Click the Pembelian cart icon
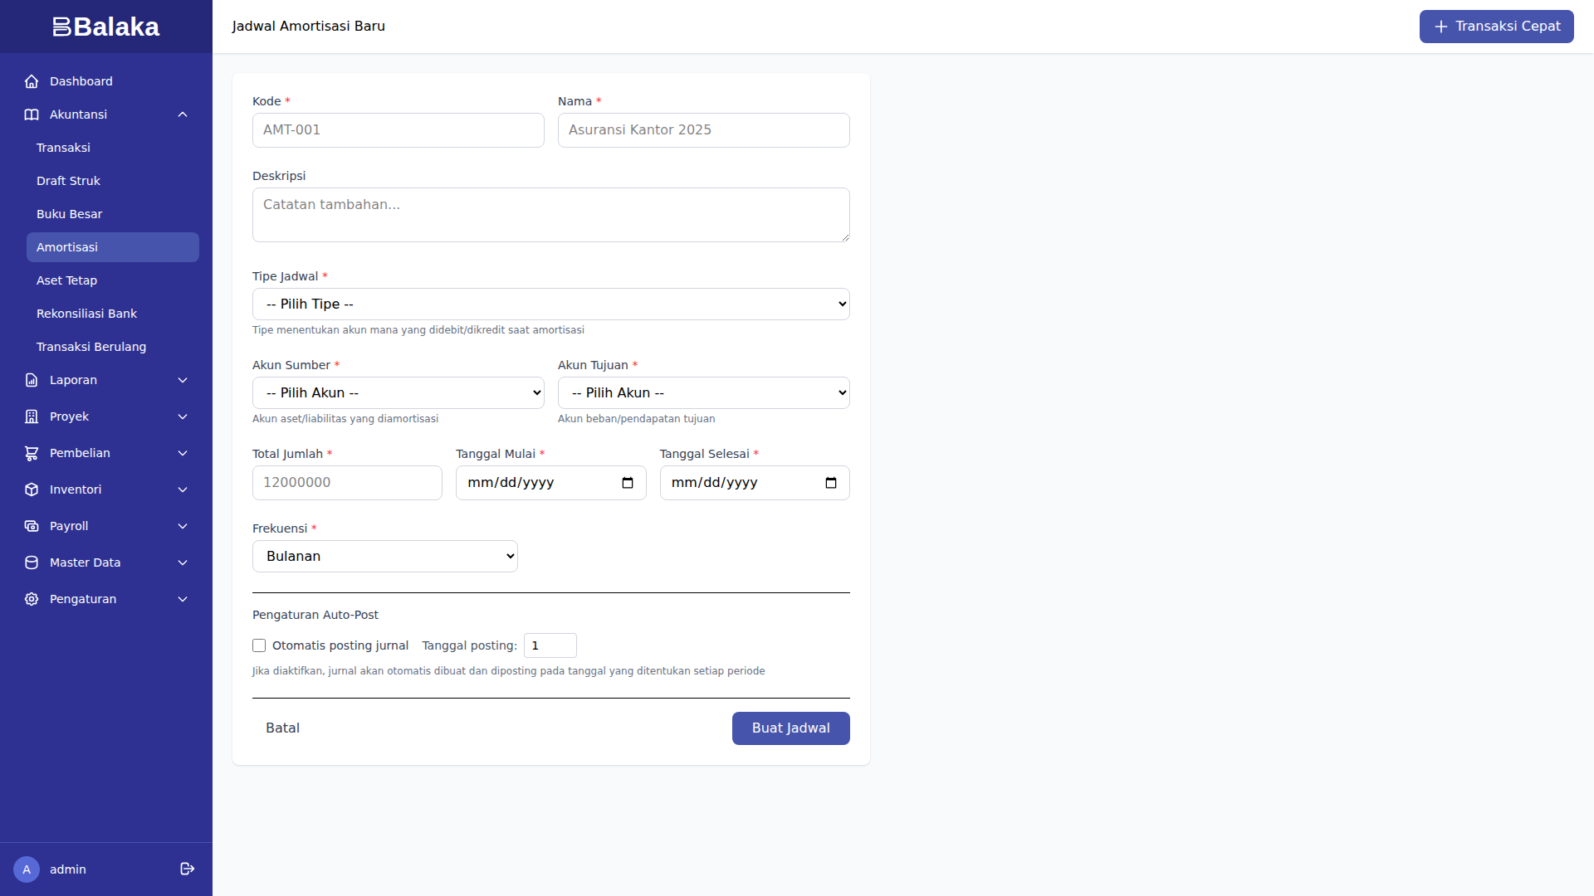Image resolution: width=1594 pixels, height=896 pixels. point(32,453)
